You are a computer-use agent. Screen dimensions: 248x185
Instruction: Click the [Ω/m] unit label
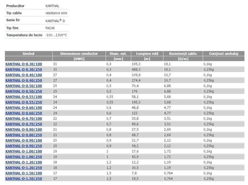pos(183,59)
